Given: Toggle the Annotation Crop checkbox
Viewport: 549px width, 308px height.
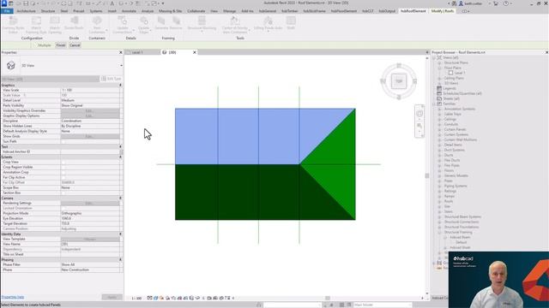Looking at the screenshot, I should pyautogui.click(x=63, y=173).
